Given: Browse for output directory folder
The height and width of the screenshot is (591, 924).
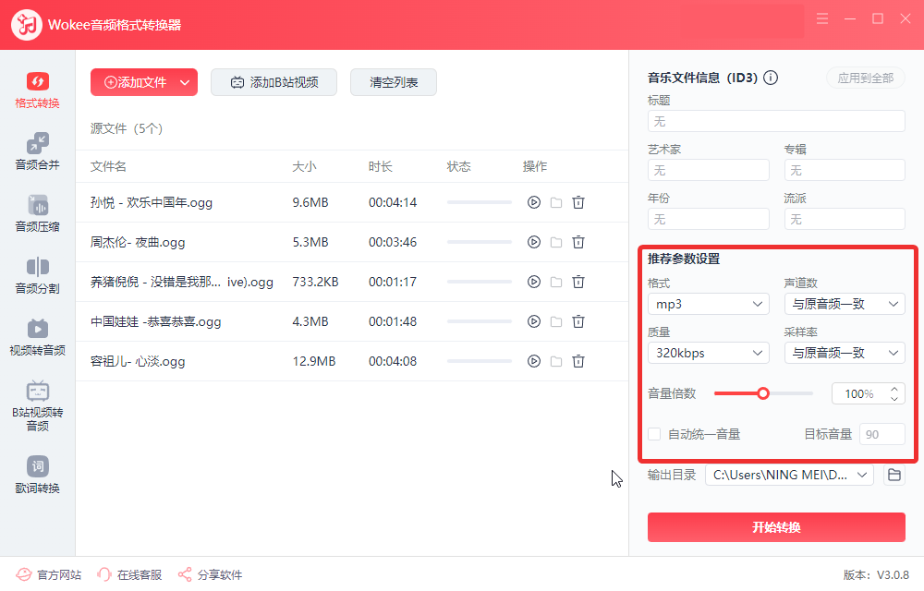Looking at the screenshot, I should (x=894, y=475).
